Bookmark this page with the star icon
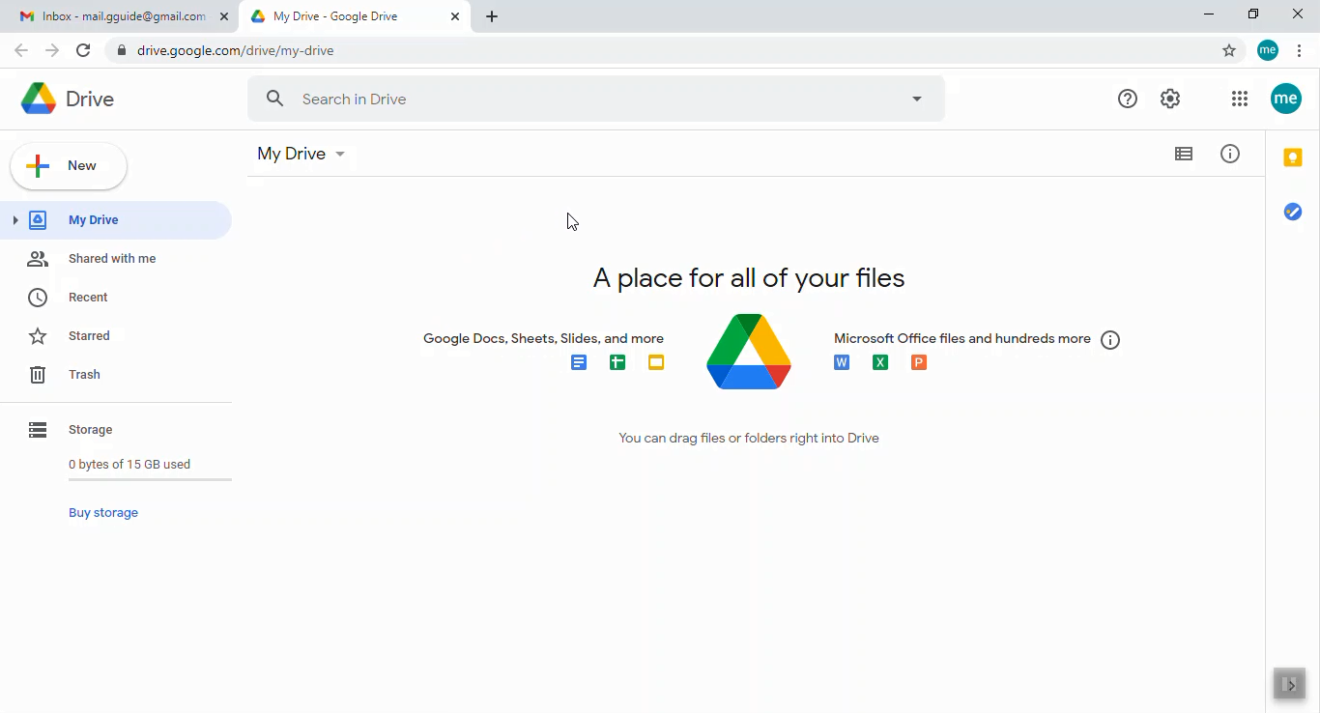Viewport: 1320px width, 713px height. [x=1228, y=50]
